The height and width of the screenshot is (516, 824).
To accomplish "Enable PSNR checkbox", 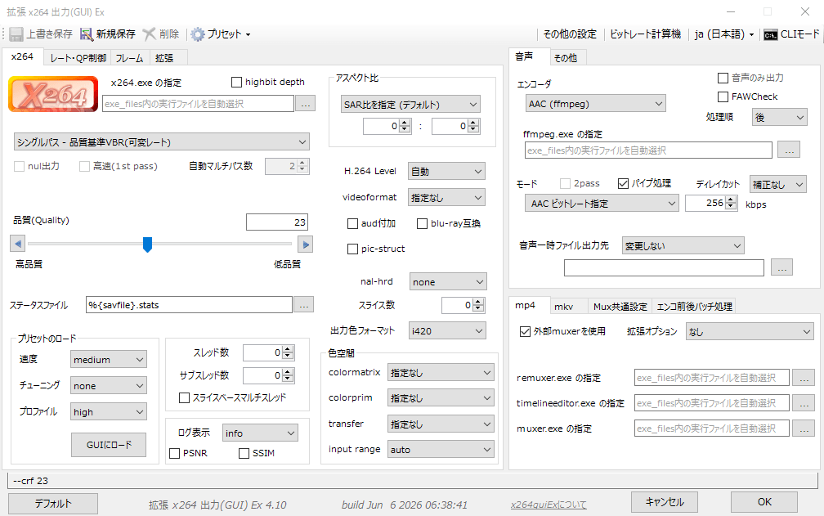I will (x=175, y=453).
